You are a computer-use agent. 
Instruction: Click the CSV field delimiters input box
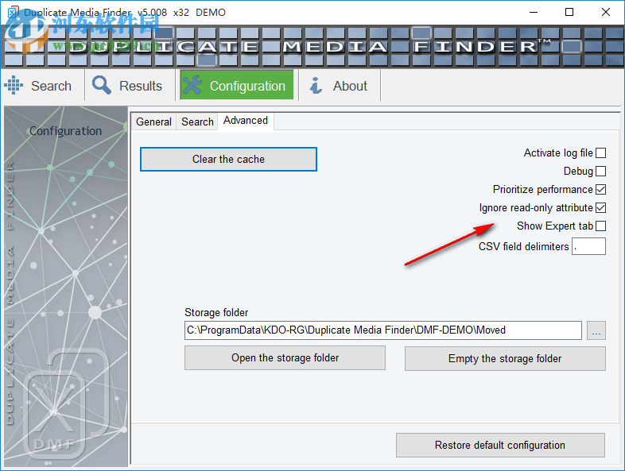click(x=588, y=246)
